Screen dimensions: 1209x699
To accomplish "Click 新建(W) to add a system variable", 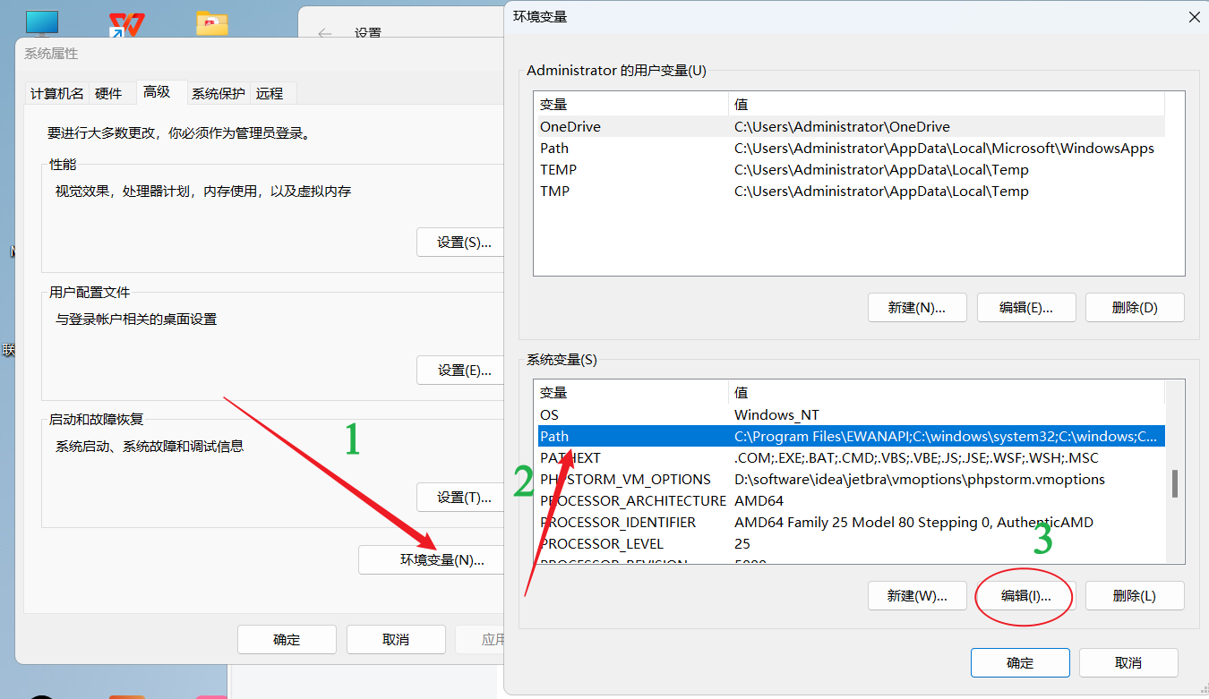I will 917,595.
